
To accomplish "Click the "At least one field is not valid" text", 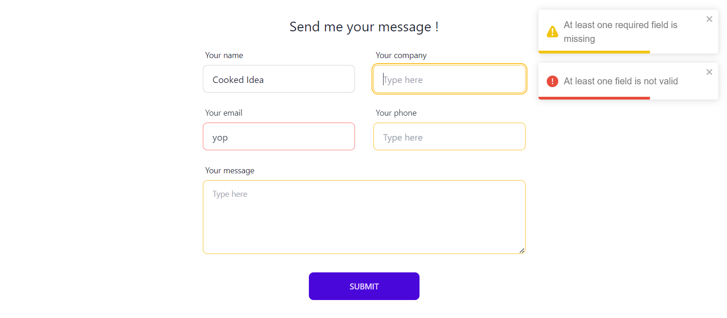I will click(621, 82).
